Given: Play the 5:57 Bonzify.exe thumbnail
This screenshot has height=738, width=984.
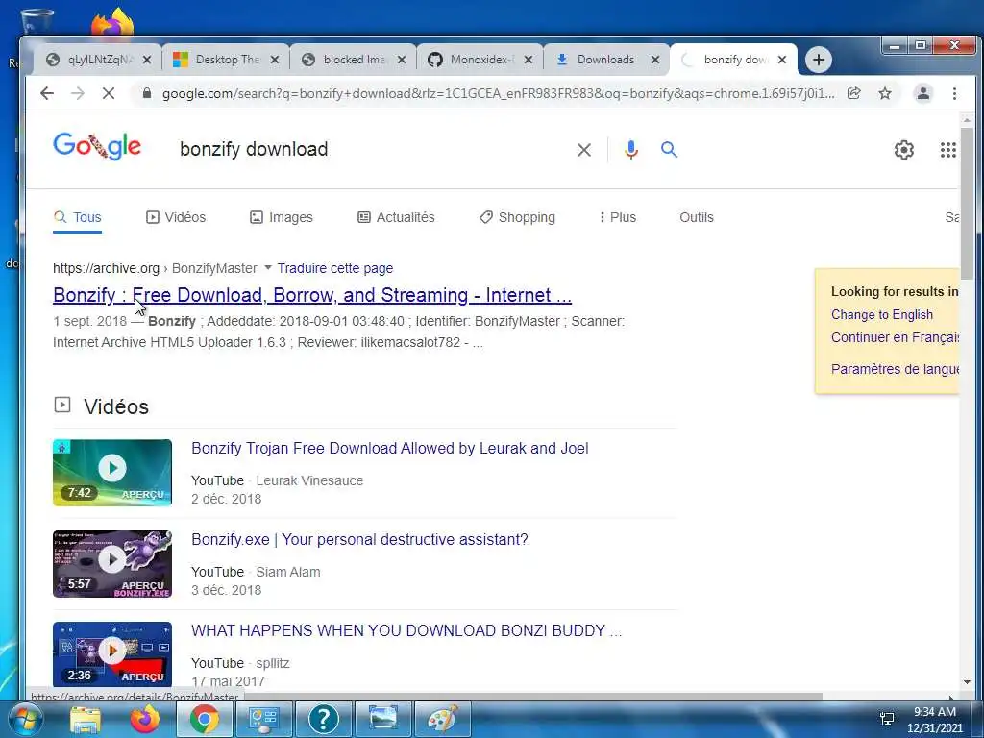Looking at the screenshot, I should coord(112,563).
